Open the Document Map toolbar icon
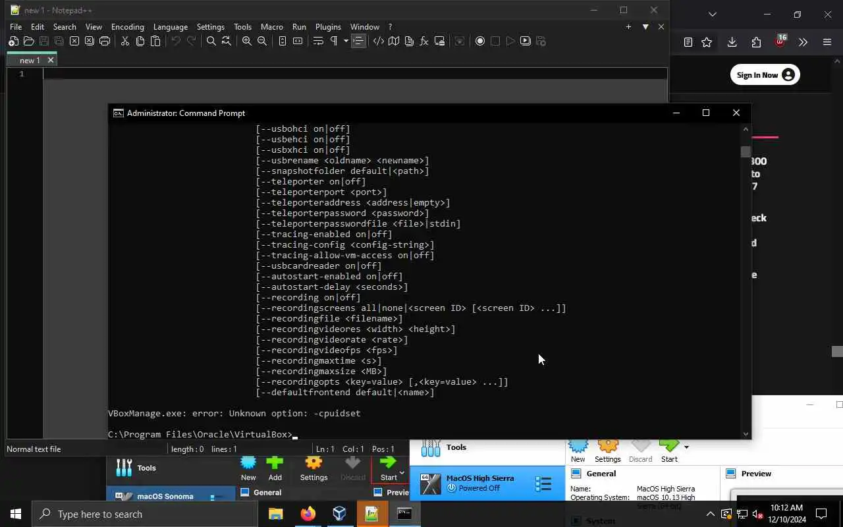The image size is (843, 527). [394, 41]
